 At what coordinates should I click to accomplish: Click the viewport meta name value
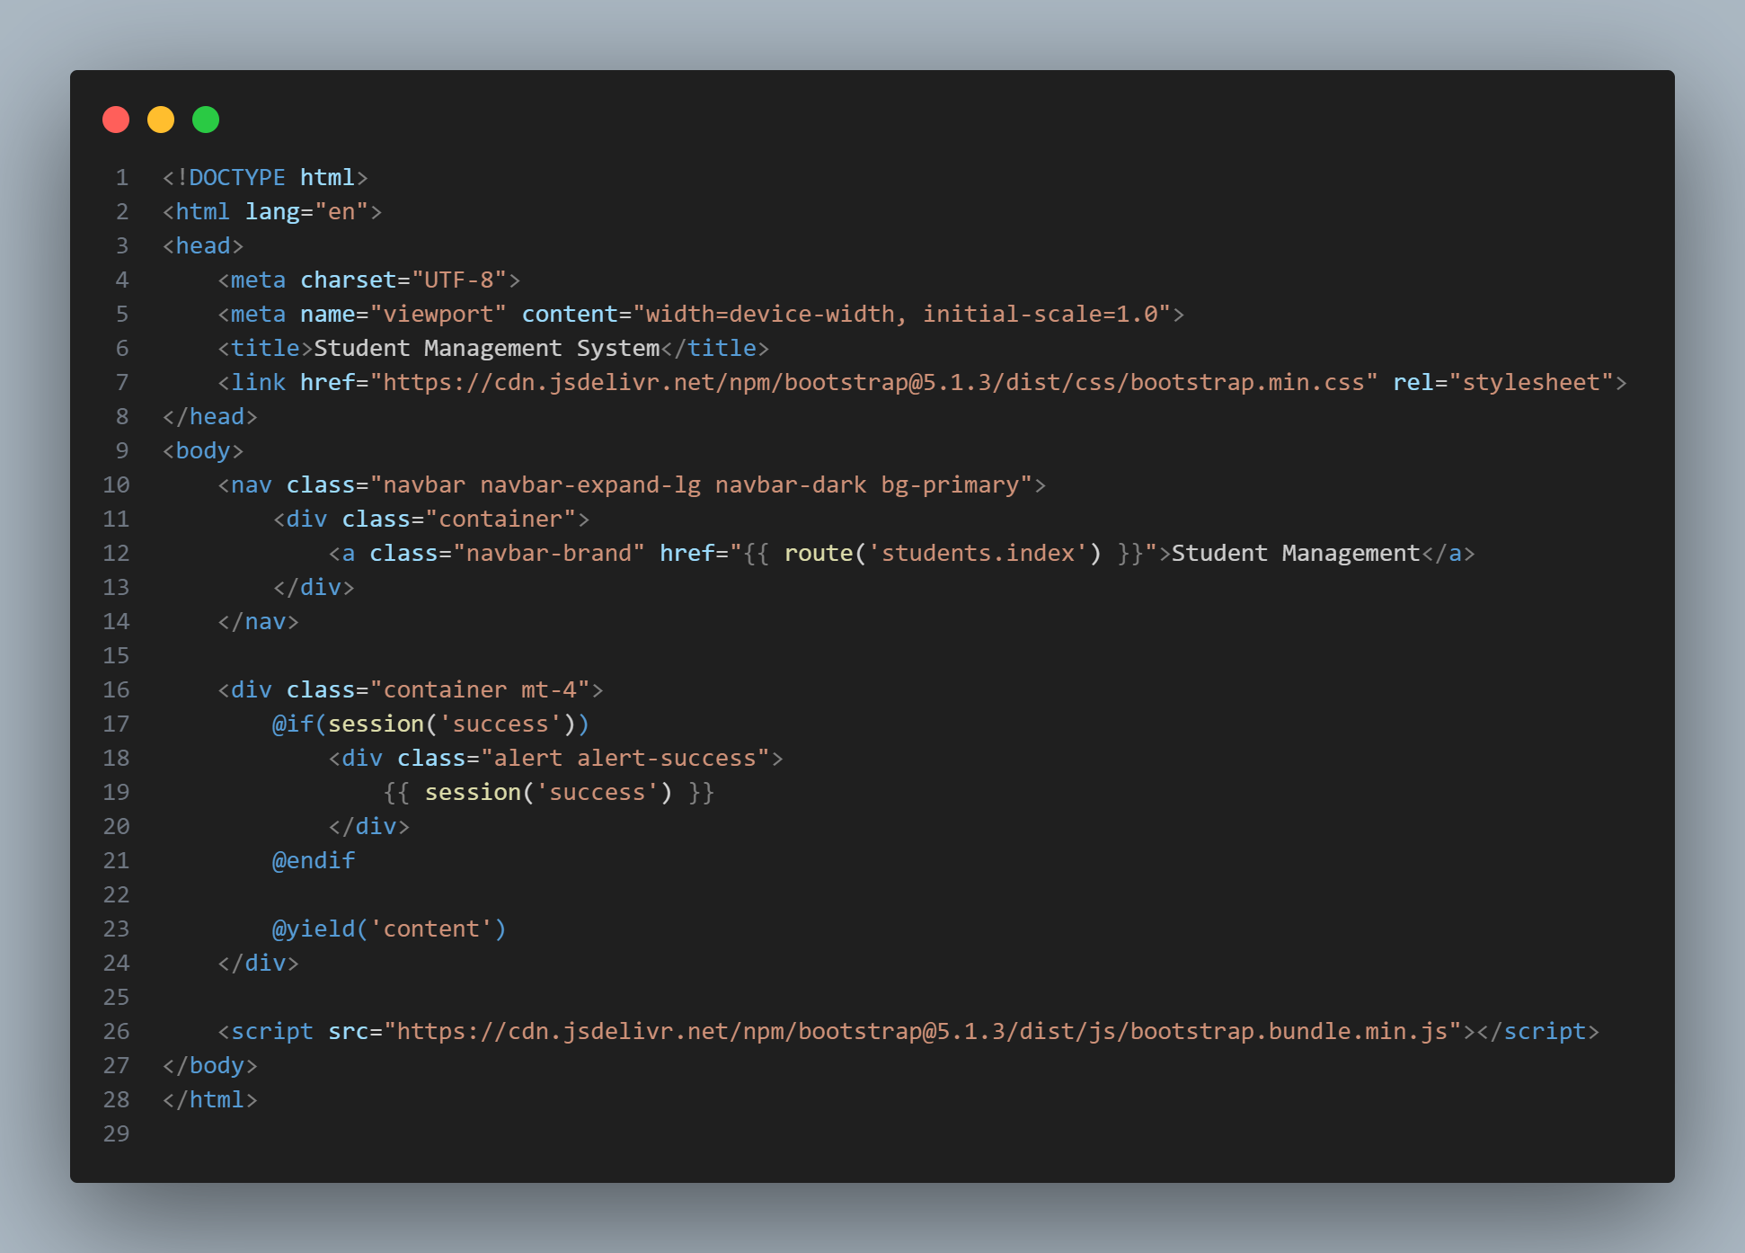(438, 314)
